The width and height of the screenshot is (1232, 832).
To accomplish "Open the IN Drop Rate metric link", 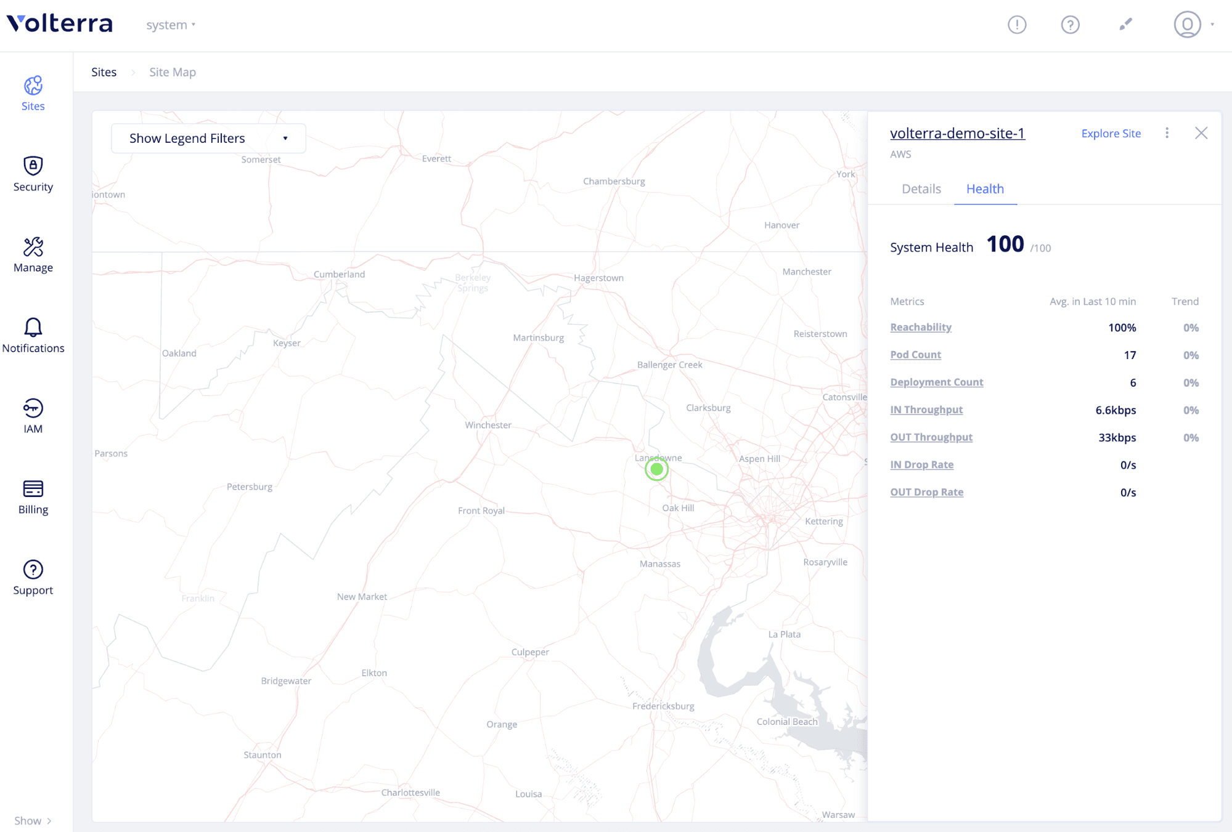I will click(921, 465).
